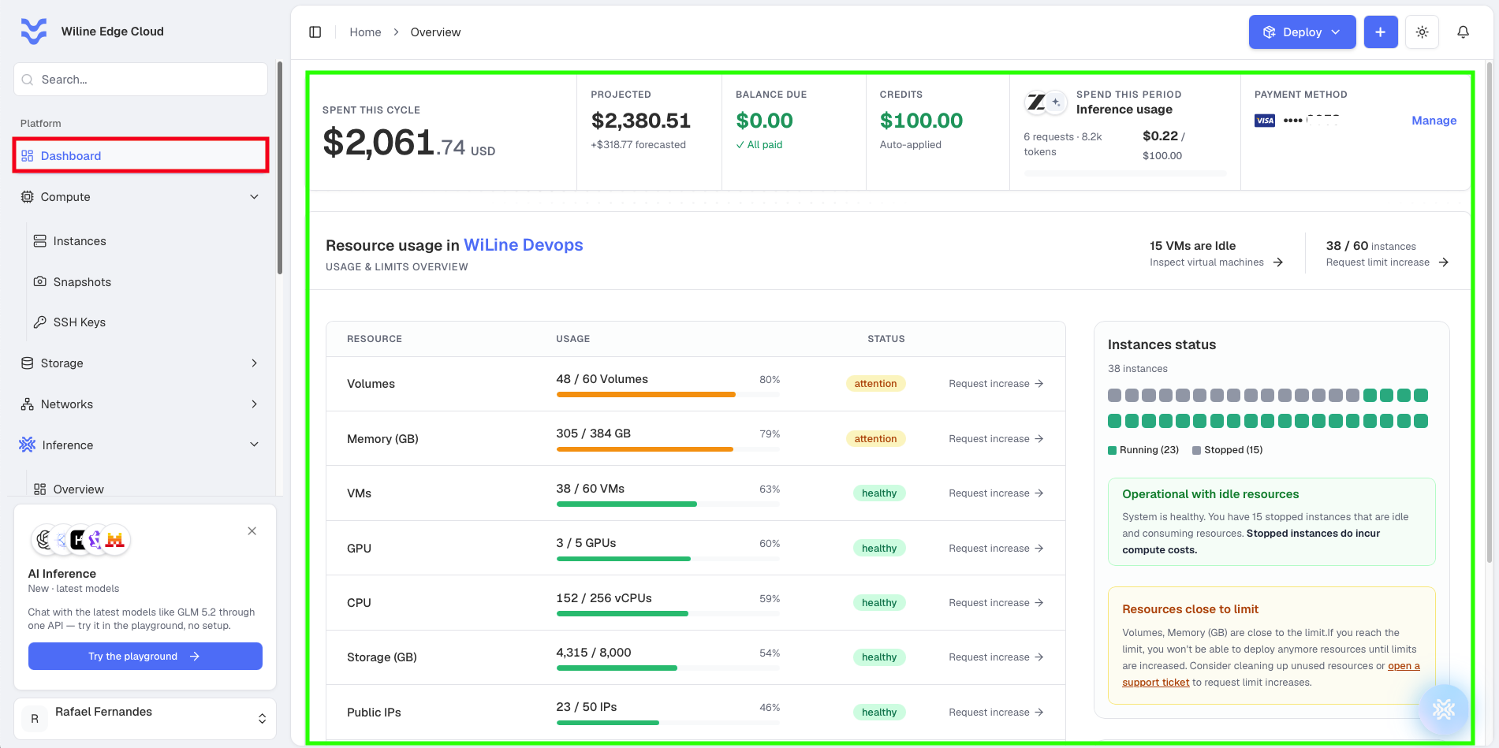Click the R user avatar
The image size is (1499, 748).
click(35, 719)
